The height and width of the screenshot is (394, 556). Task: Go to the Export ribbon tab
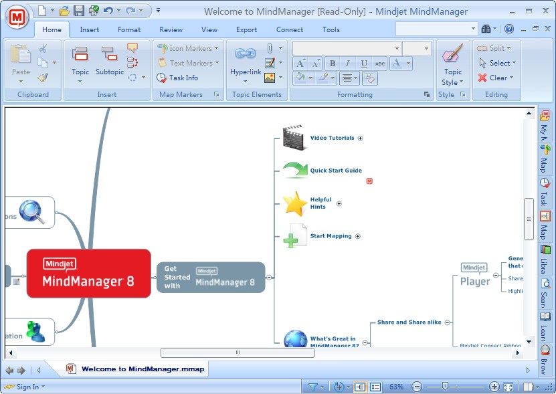(x=246, y=30)
